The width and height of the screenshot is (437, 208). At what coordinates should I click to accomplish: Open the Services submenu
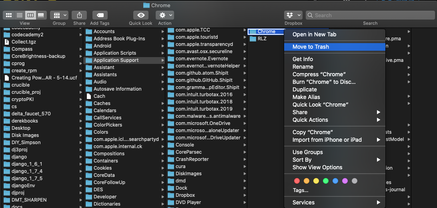point(335,202)
